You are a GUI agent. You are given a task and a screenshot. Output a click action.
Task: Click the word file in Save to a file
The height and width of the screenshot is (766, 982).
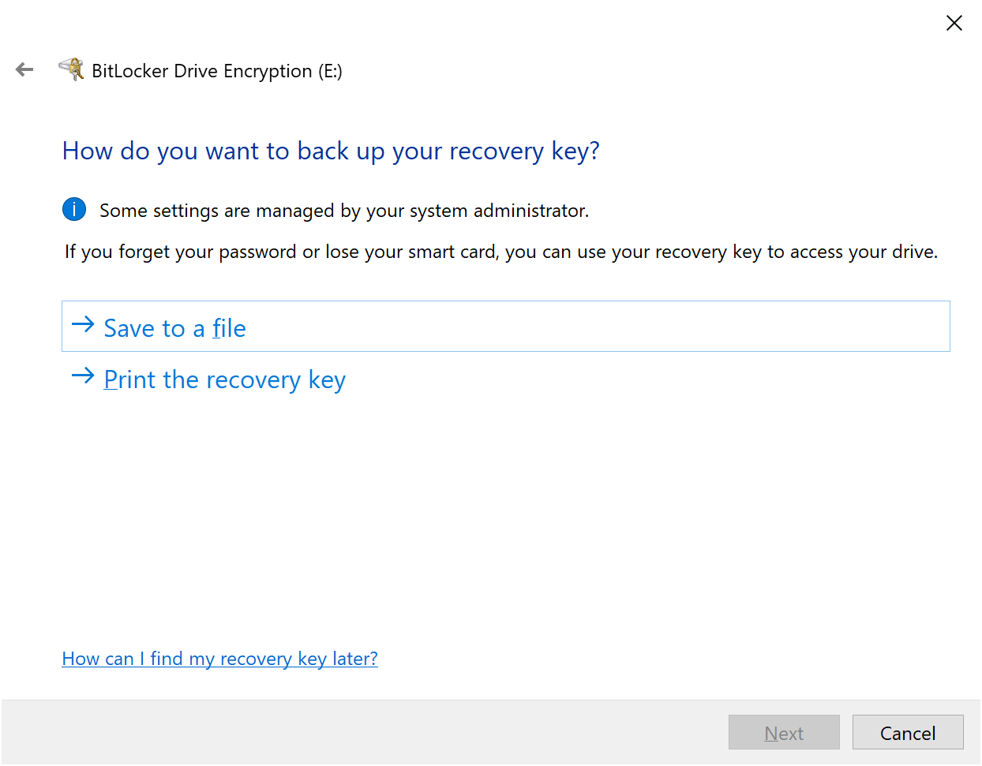tap(229, 327)
